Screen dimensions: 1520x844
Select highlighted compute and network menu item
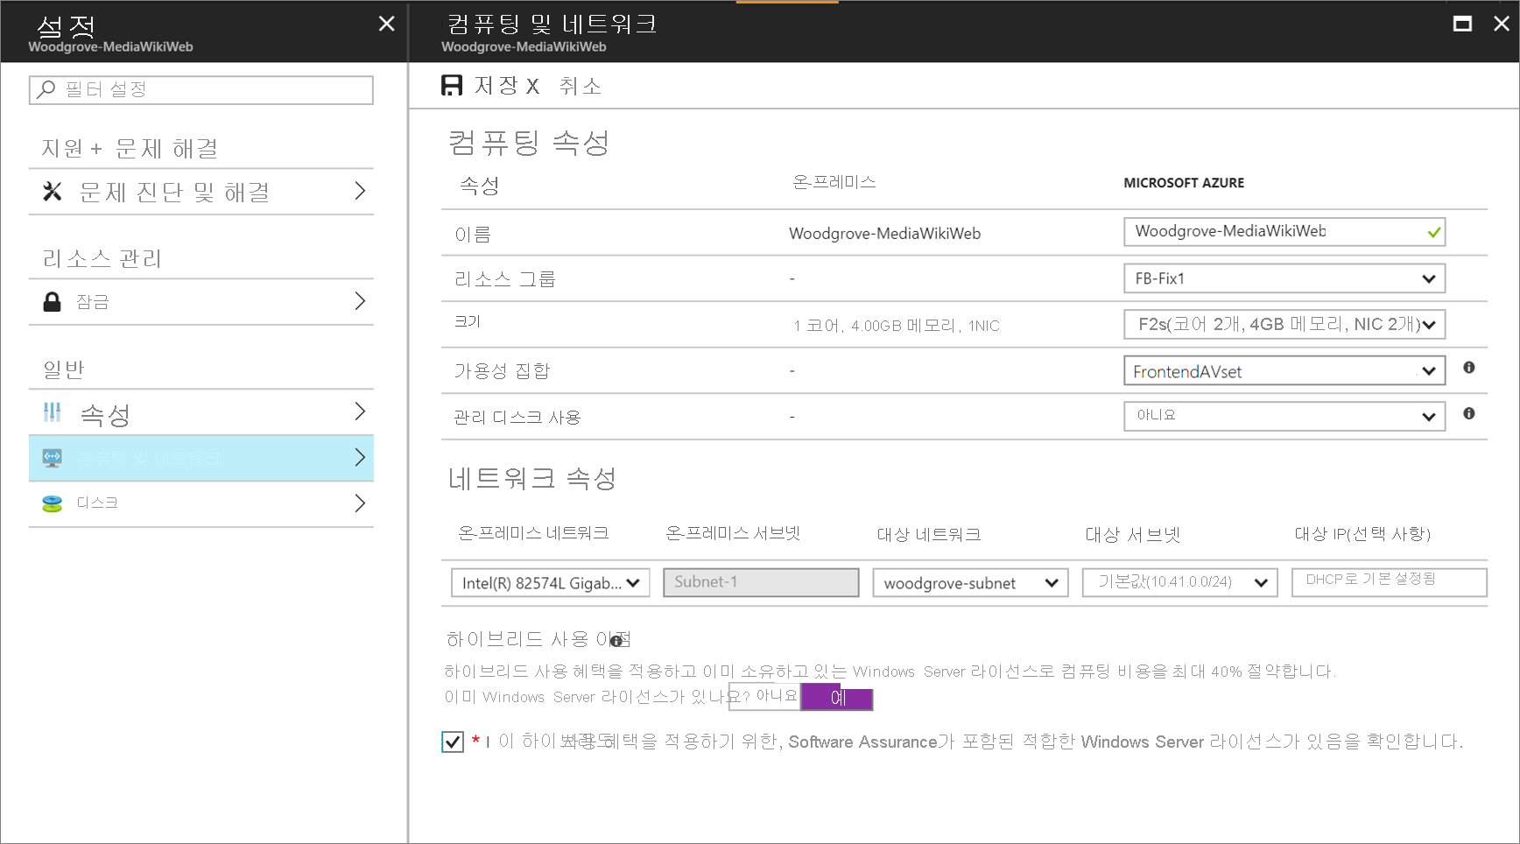[201, 457]
